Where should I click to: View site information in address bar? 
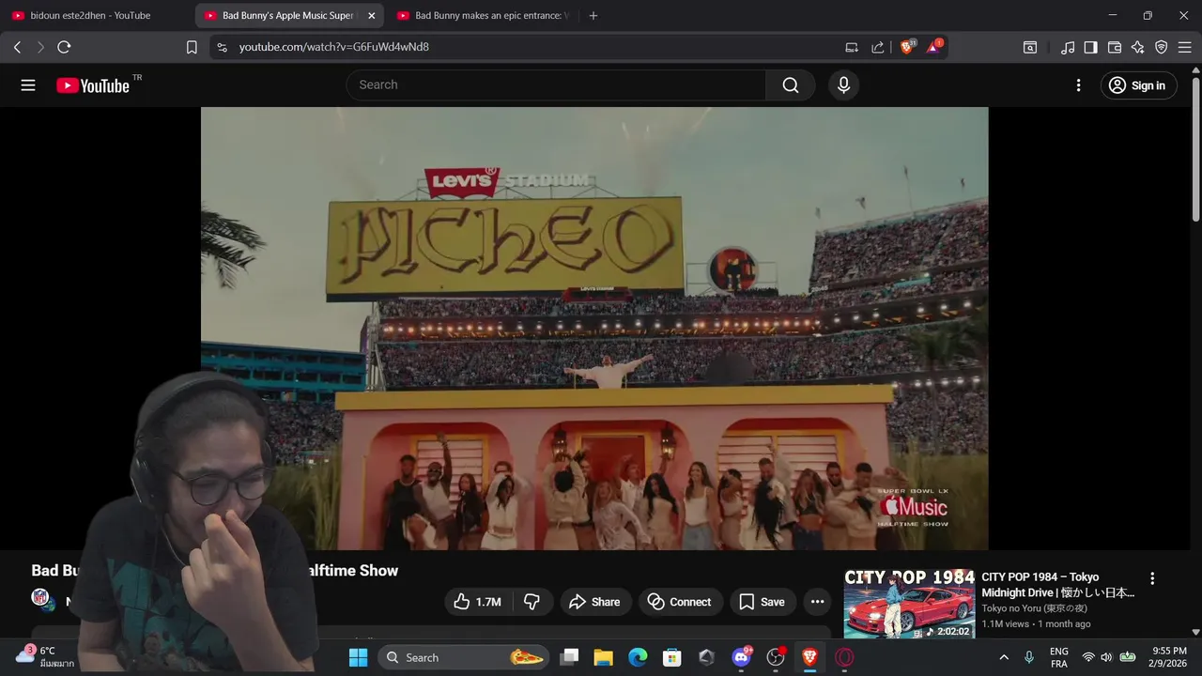click(222, 47)
